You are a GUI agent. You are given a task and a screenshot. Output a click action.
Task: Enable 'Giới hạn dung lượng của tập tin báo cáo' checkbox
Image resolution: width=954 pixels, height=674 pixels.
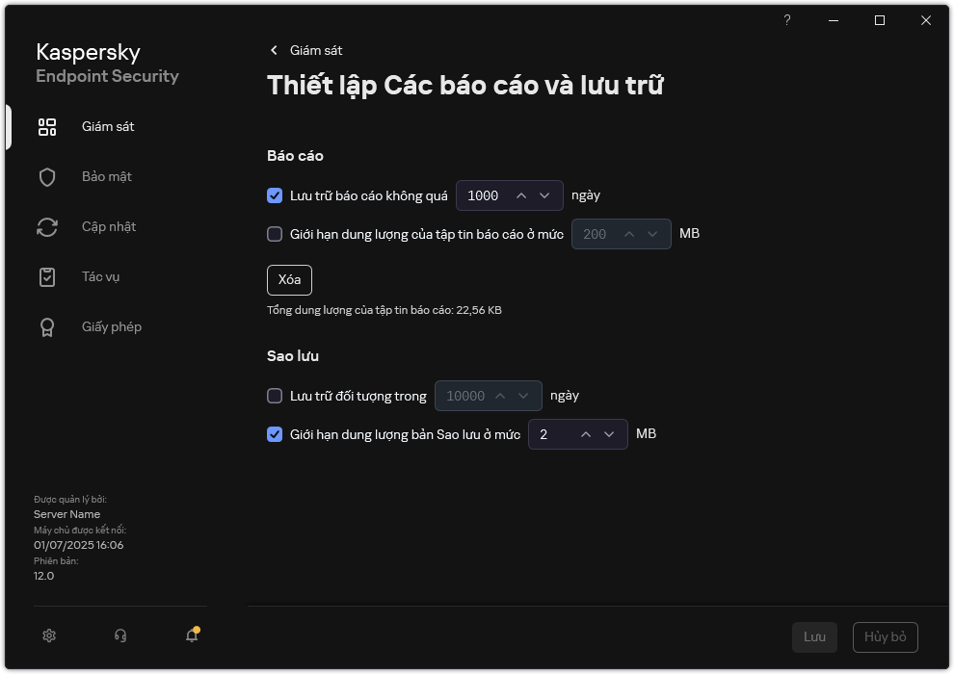[275, 234]
